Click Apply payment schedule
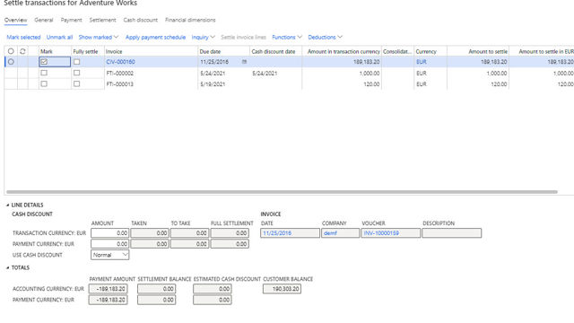 155,37
